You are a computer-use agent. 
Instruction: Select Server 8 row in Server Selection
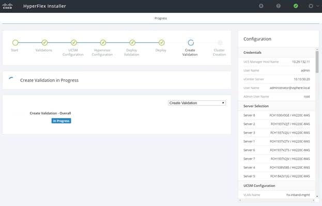pyautogui.click(x=277, y=115)
